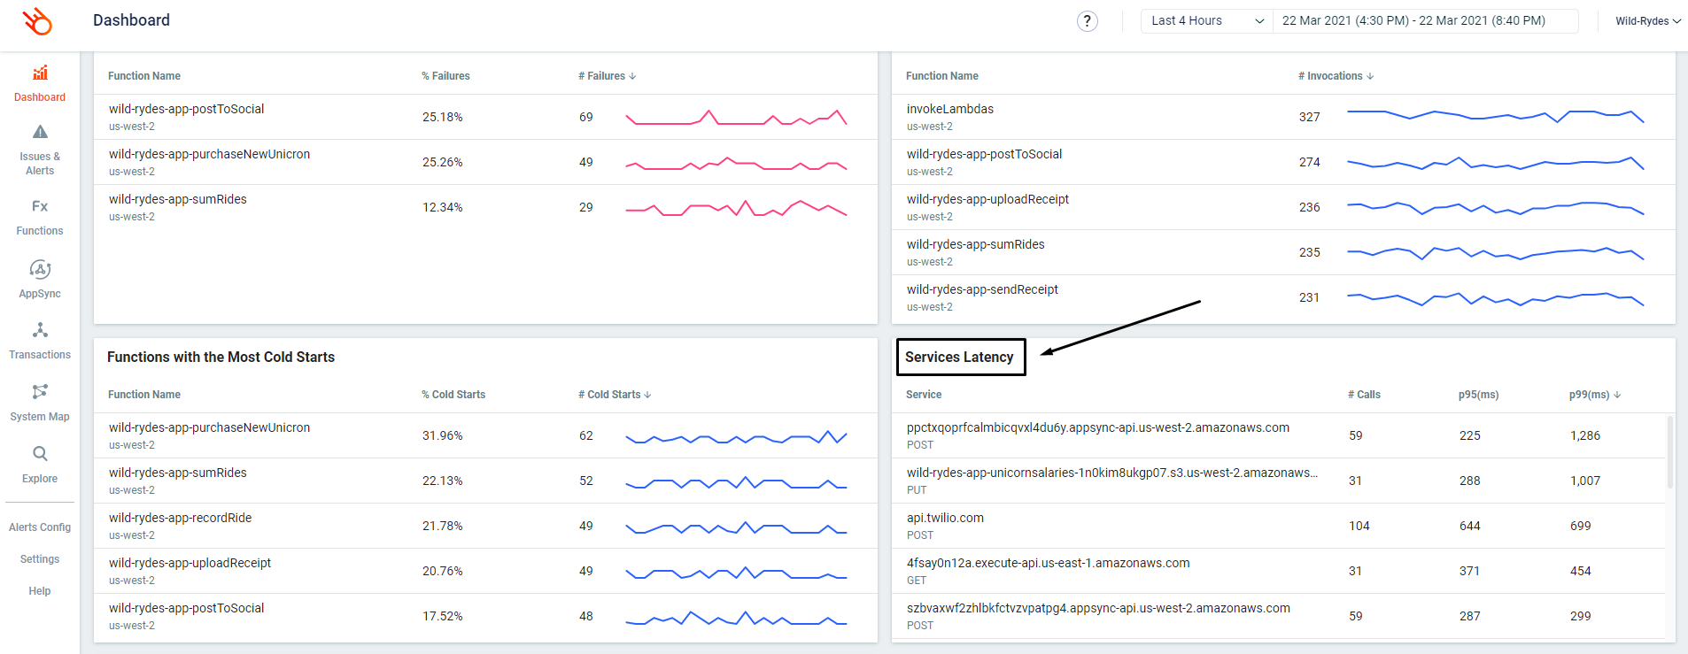This screenshot has height=654, width=1688.
Task: Click the Services Latency scrollbar
Action: [1670, 452]
